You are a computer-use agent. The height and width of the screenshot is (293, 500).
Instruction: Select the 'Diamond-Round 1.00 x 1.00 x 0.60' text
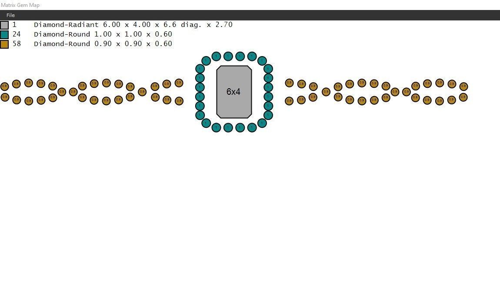[103, 34]
